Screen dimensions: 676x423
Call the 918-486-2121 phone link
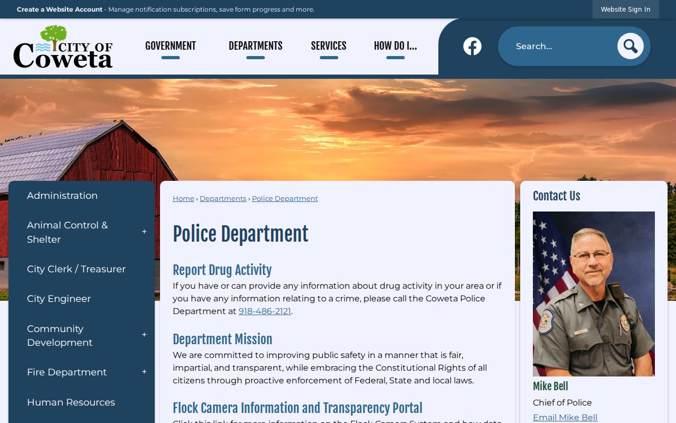click(x=265, y=311)
